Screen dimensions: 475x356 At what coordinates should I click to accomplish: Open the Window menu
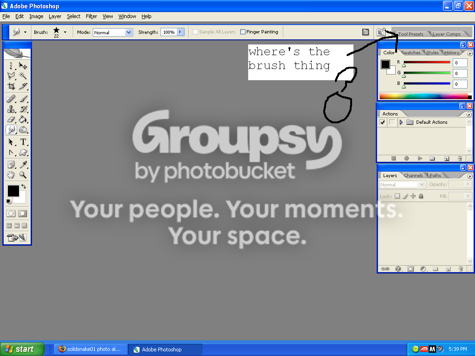click(x=127, y=16)
